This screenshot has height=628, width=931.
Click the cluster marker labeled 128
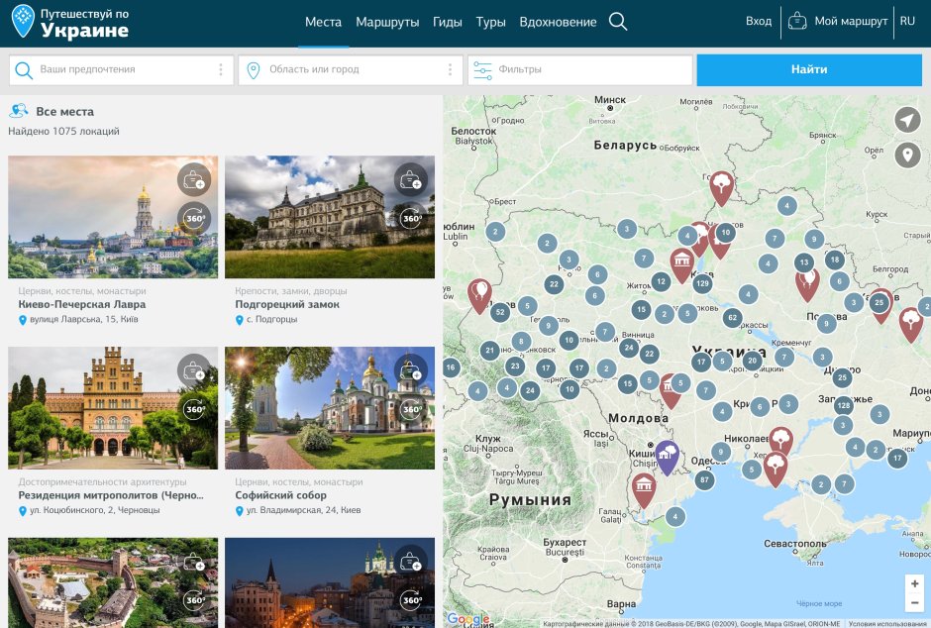pos(843,405)
